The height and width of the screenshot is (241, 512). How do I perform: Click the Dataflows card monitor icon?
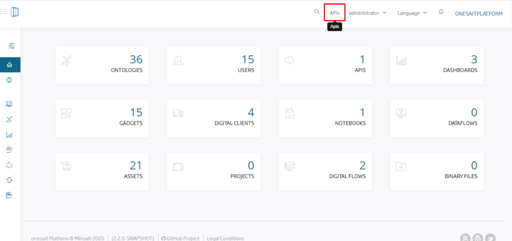[x=401, y=113]
